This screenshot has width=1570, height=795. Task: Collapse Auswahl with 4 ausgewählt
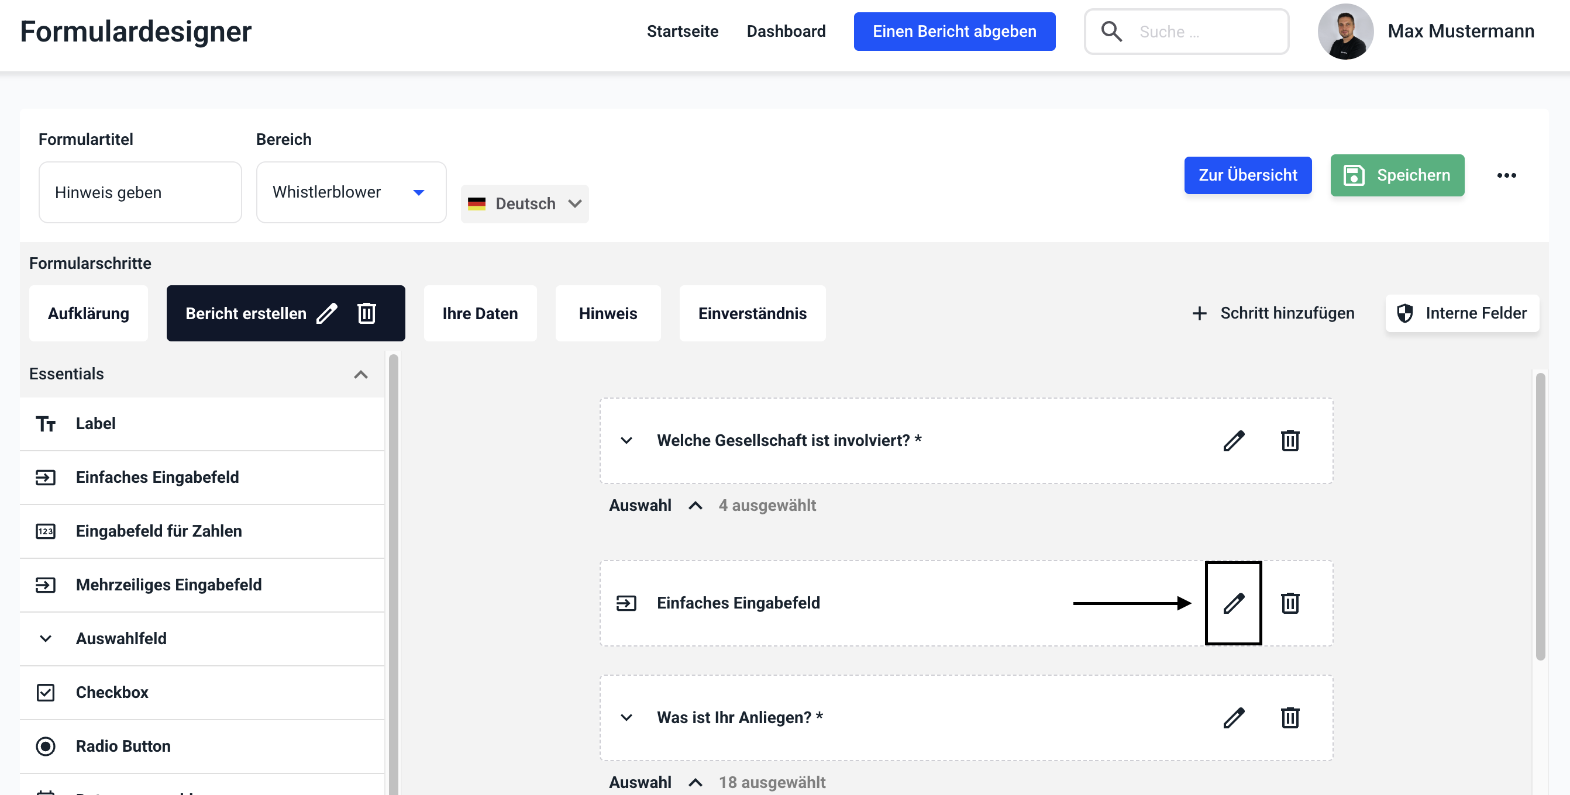click(x=695, y=506)
